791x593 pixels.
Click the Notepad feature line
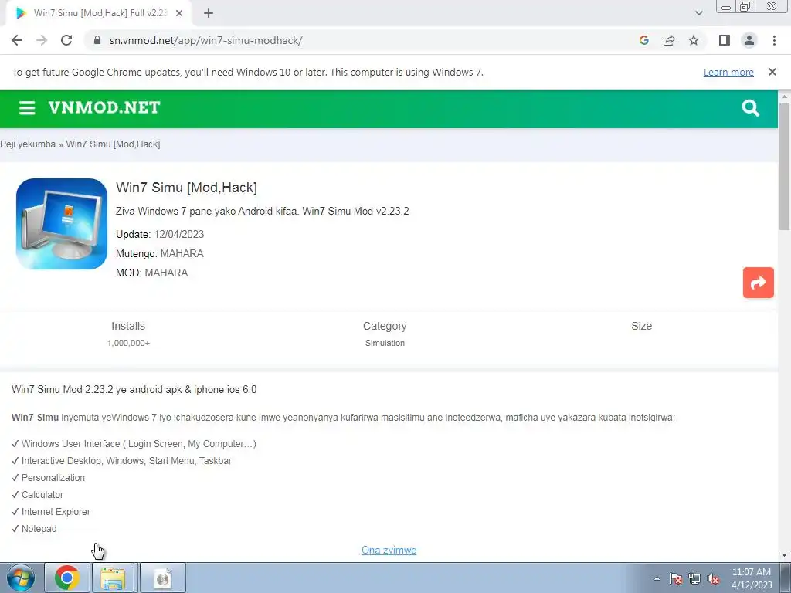pyautogui.click(x=34, y=529)
